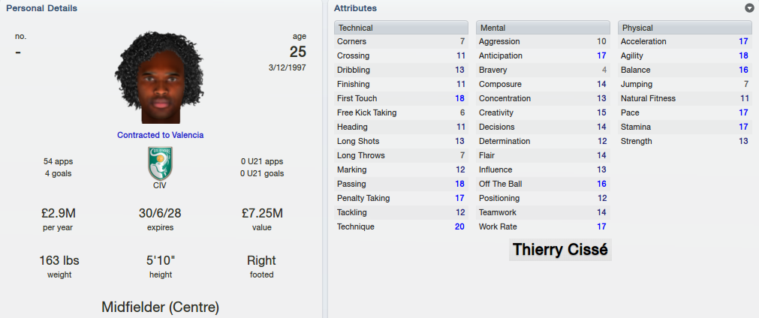Select the Work Rate attribute row
The height and width of the screenshot is (318, 759).
543,226
